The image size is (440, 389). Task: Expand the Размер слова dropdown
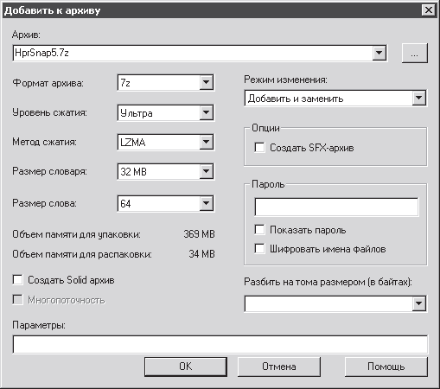[x=206, y=203]
